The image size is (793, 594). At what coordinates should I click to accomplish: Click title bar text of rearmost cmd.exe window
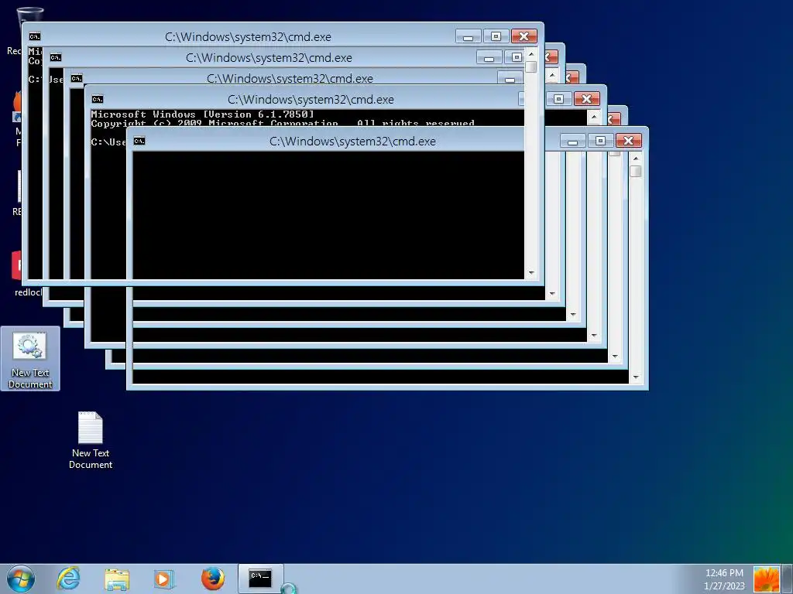tap(248, 36)
